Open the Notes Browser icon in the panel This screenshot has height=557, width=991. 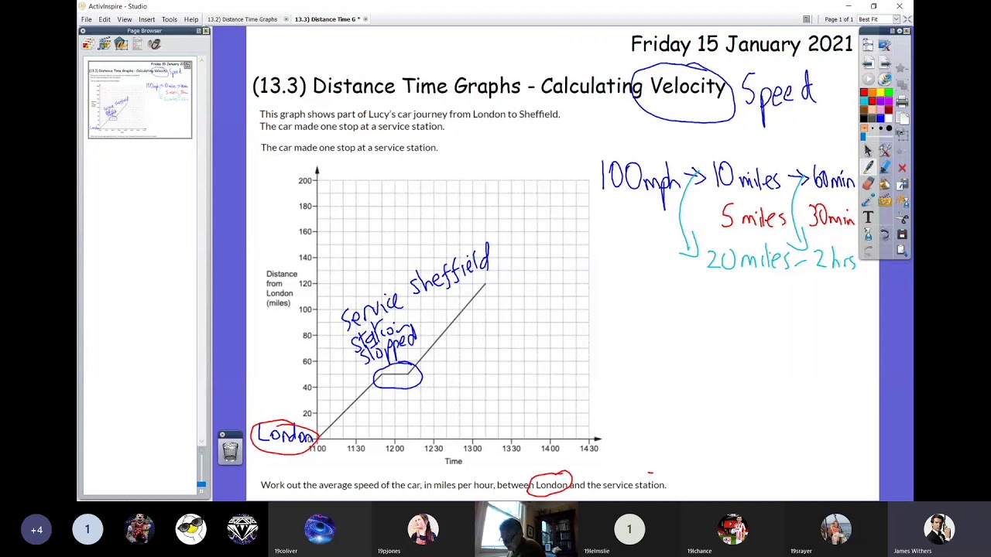point(137,44)
